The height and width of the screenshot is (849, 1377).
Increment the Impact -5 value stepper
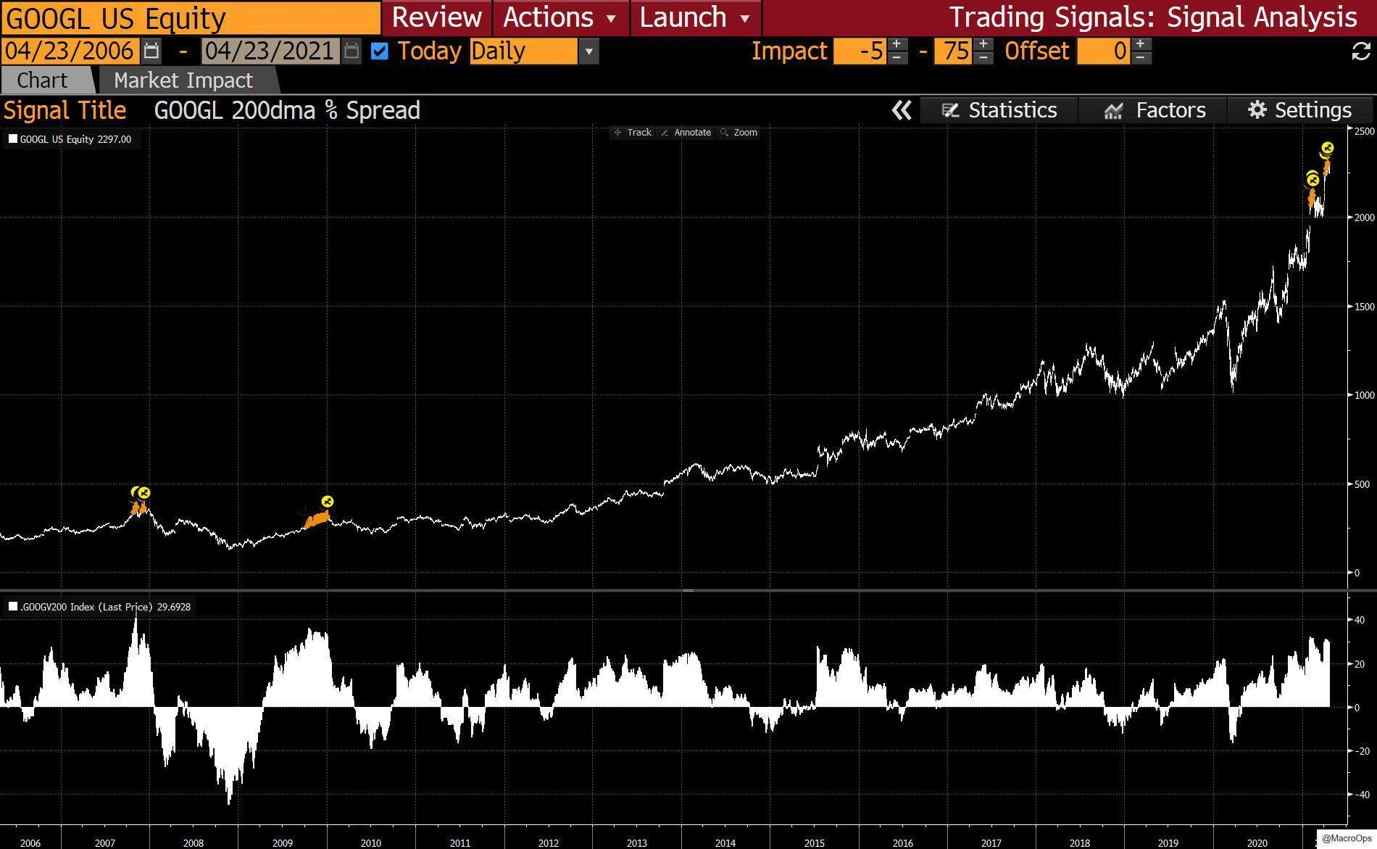click(x=897, y=45)
